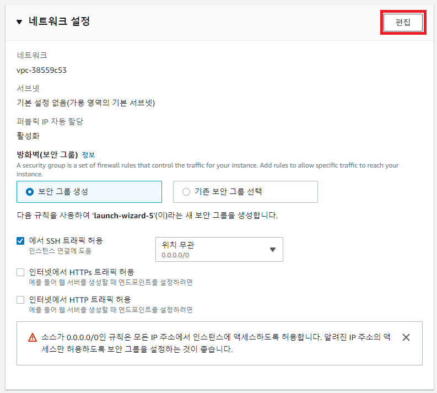Screen dimensions: 437x393
Task: Click the 인스턴스 연결에 도움 description text
Action: [x=60, y=251]
